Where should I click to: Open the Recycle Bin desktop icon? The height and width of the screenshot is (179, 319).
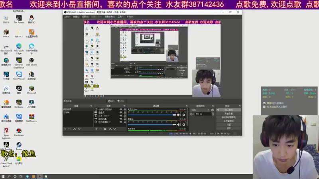click(x=6, y=19)
